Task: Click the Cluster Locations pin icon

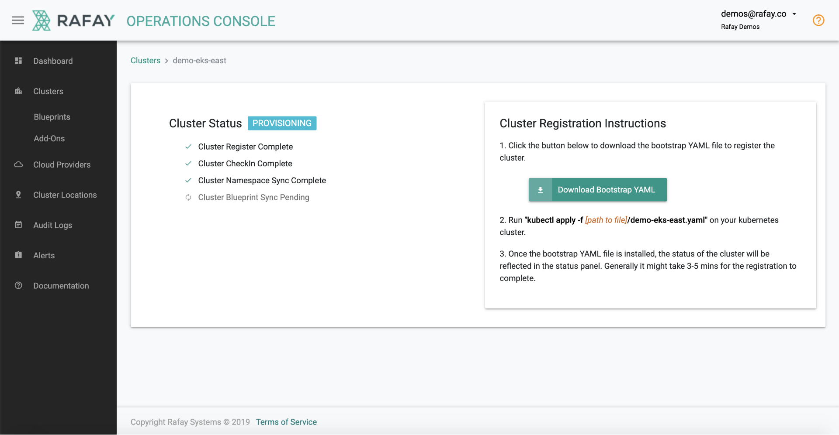Action: 18,195
